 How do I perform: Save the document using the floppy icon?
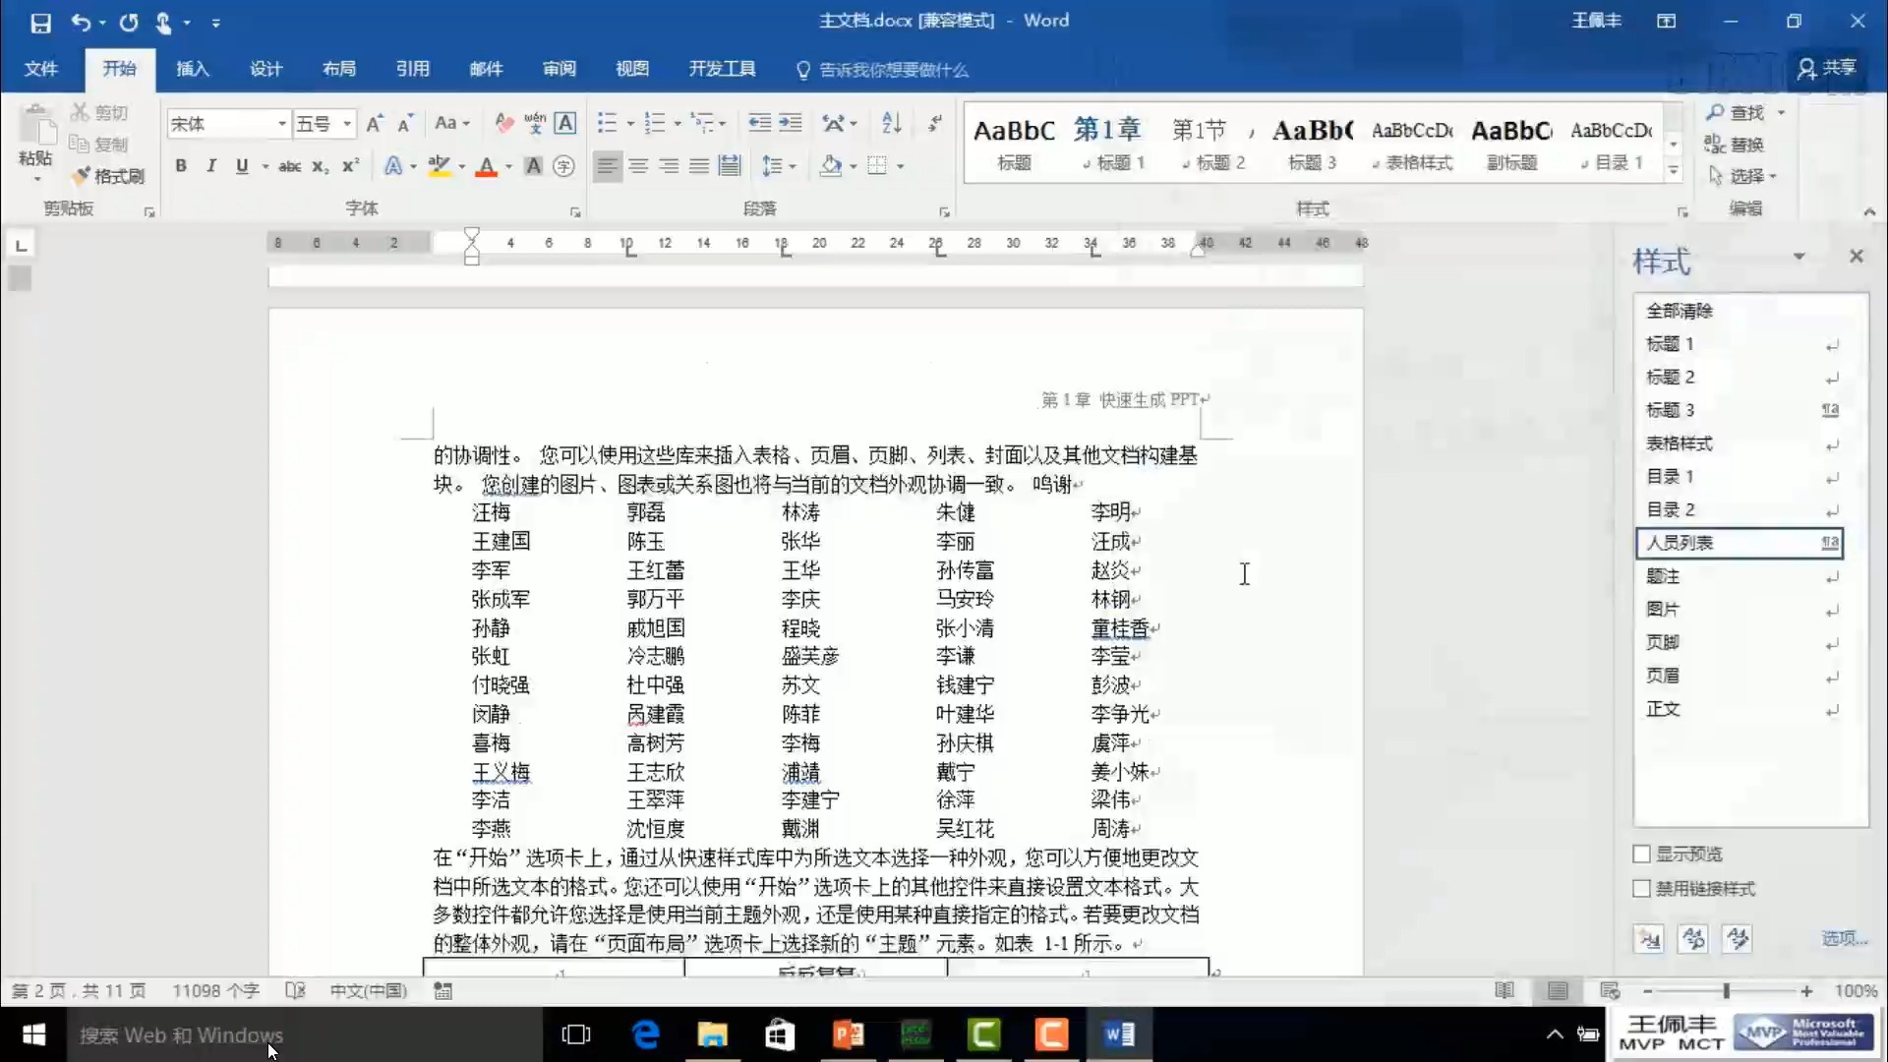click(40, 22)
